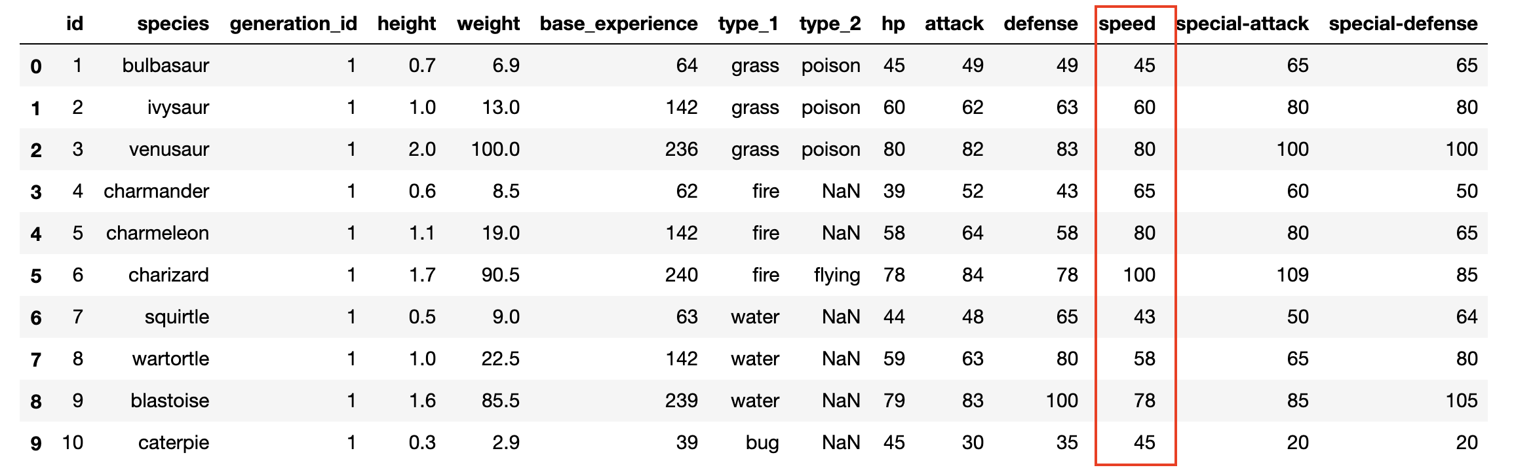Select charizard's speed value of 100
1514x474 pixels.
1139,275
